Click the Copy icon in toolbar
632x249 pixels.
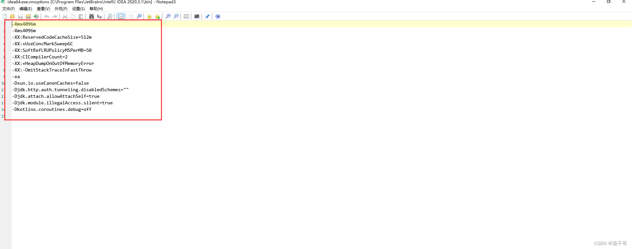click(73, 16)
